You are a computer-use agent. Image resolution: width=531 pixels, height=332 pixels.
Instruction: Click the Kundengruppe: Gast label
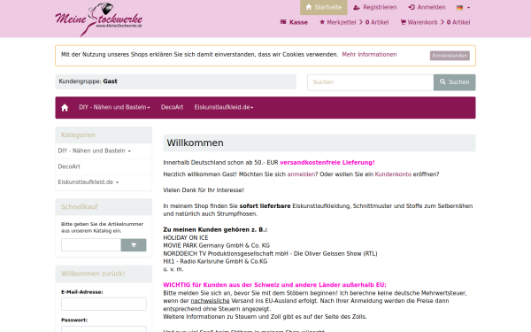click(88, 81)
